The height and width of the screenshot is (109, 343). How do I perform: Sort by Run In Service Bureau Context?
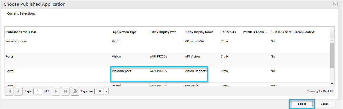pos(293,32)
